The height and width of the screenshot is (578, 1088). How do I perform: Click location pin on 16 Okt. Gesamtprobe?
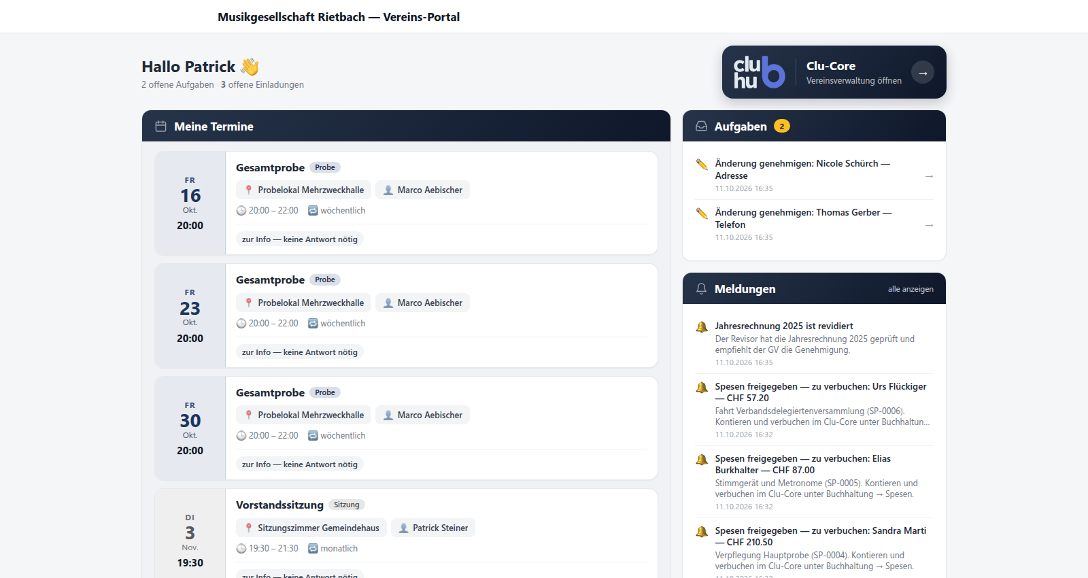coord(249,190)
